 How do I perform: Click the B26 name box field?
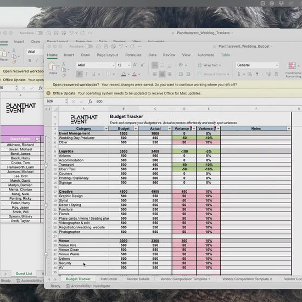click(55, 102)
